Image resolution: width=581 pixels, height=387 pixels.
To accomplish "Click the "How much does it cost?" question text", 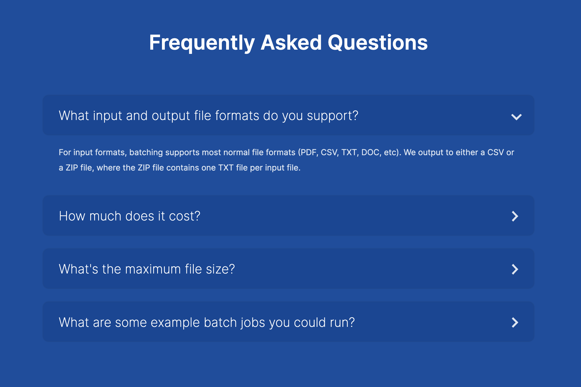I will [130, 216].
